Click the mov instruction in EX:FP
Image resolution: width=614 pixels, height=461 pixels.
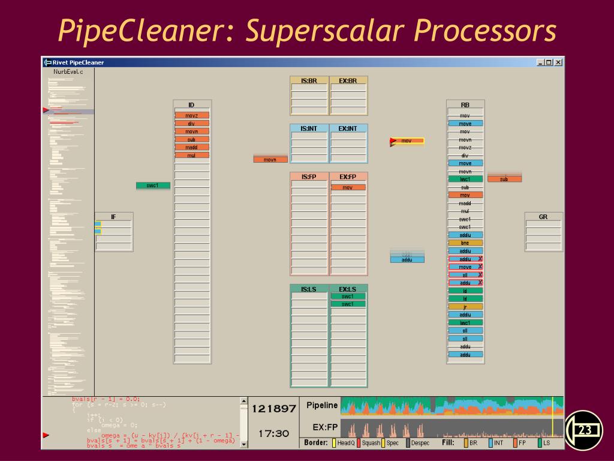pos(348,187)
